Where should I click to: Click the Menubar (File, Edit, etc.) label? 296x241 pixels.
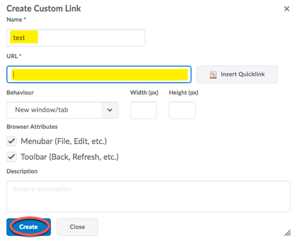click(x=64, y=141)
